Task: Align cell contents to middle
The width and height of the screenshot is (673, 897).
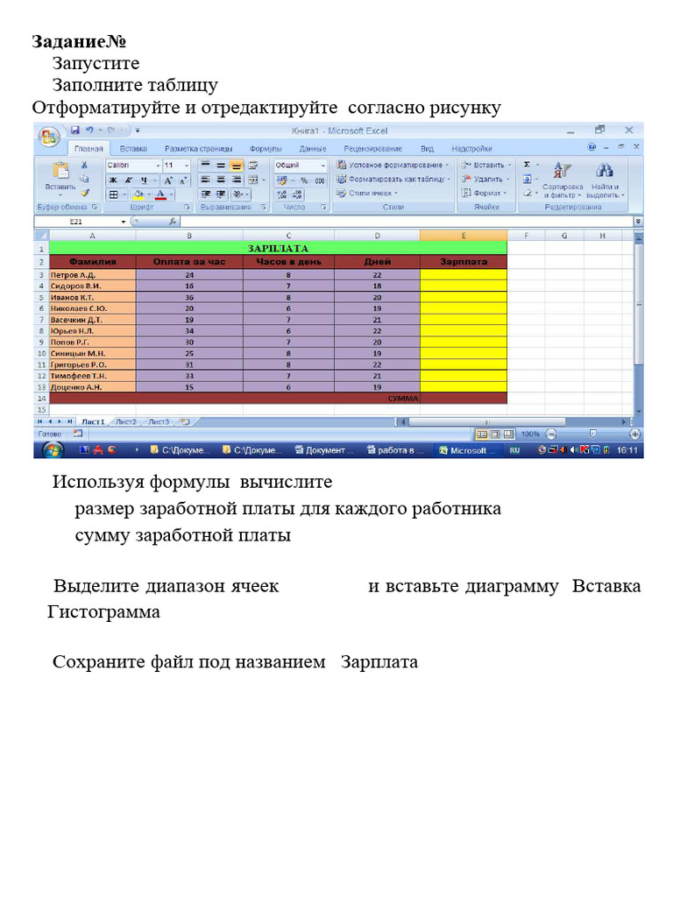Action: pyautogui.click(x=220, y=166)
